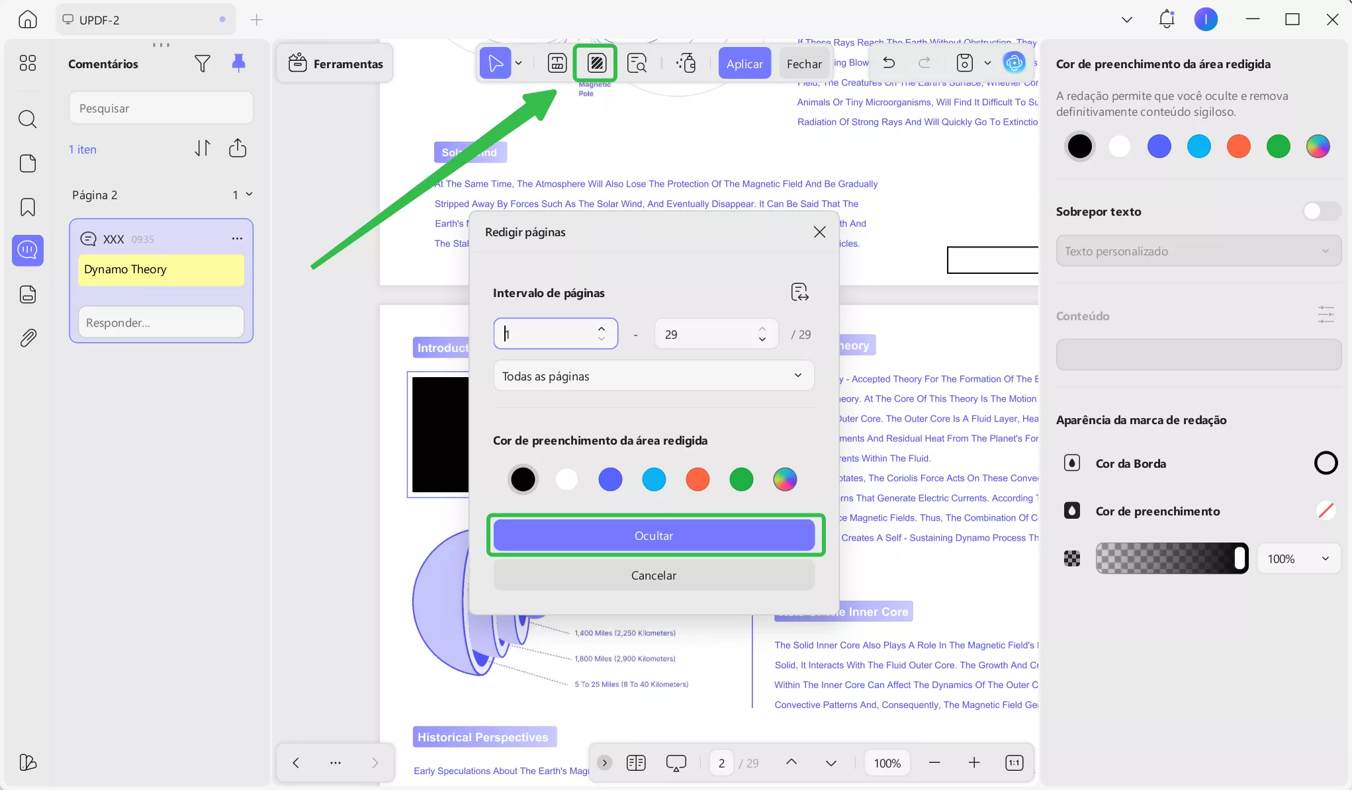Select black fill color in dialog
Screen dimensions: 1352x790
click(523, 479)
